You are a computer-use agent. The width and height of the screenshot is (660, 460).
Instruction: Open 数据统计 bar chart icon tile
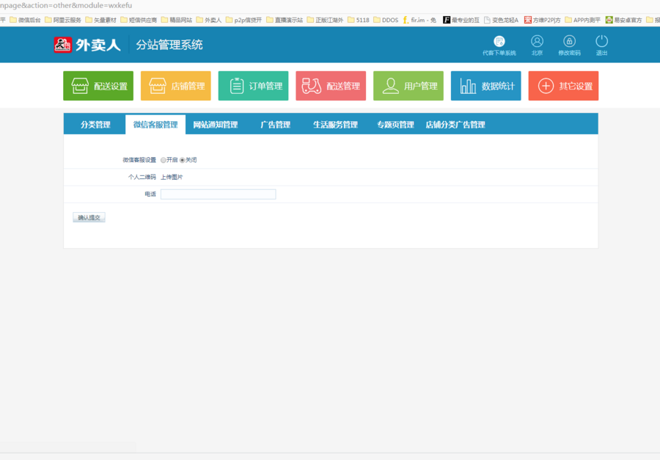tap(485, 86)
